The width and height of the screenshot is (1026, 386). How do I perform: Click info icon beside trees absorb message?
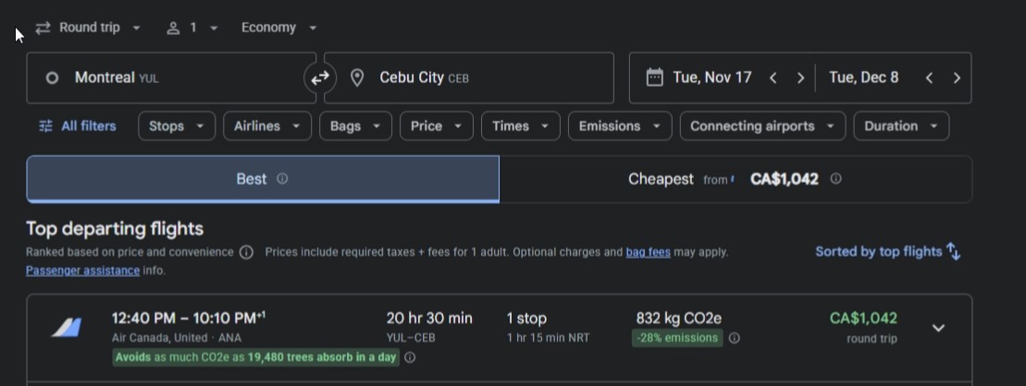tap(410, 357)
